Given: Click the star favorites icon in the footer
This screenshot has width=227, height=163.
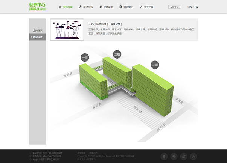Looking at the screenshot, I should (193, 157).
